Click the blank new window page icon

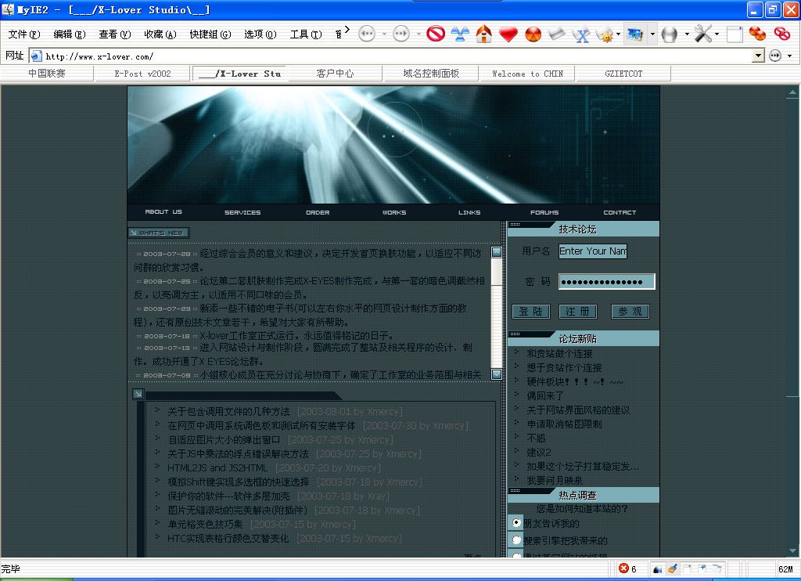click(734, 34)
